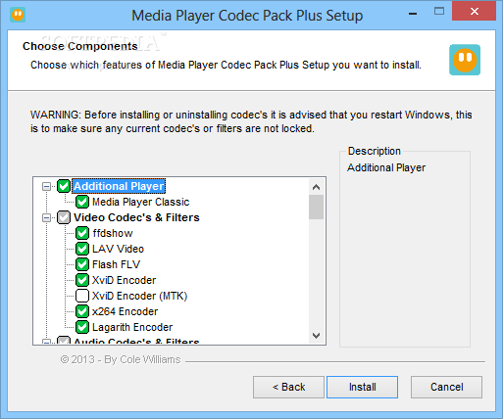The width and height of the screenshot is (503, 419).
Task: Select the Video Codec's & Filters label
Action: 136,217
